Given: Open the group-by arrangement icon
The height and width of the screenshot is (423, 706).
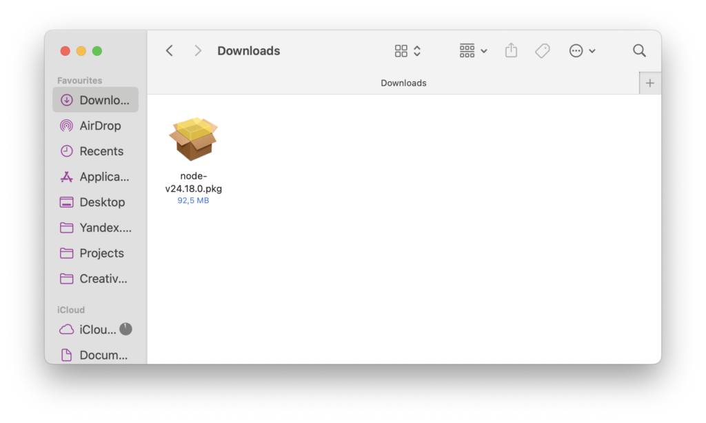Looking at the screenshot, I should [x=467, y=50].
